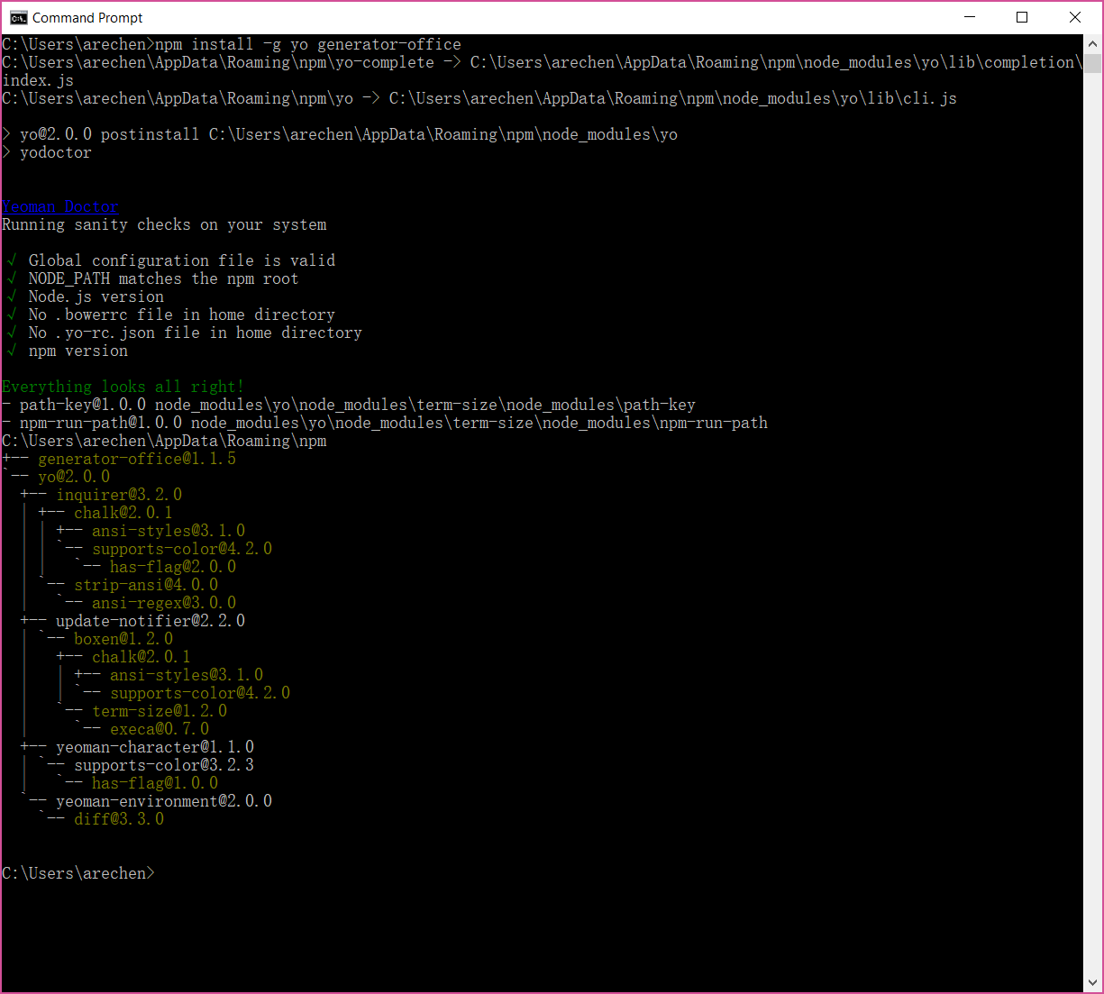The image size is (1104, 994).
Task: Select the generator-office@1.1.5 tree entry
Action: pyautogui.click(x=136, y=459)
